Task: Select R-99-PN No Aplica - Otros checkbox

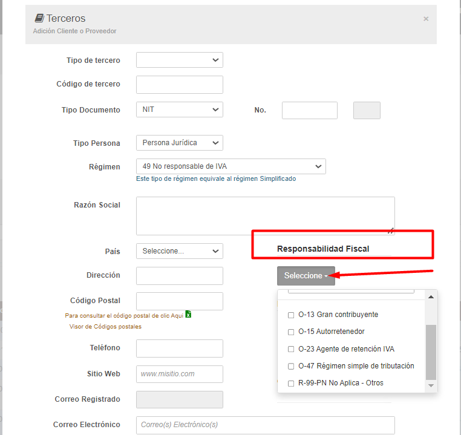Action: (x=291, y=384)
